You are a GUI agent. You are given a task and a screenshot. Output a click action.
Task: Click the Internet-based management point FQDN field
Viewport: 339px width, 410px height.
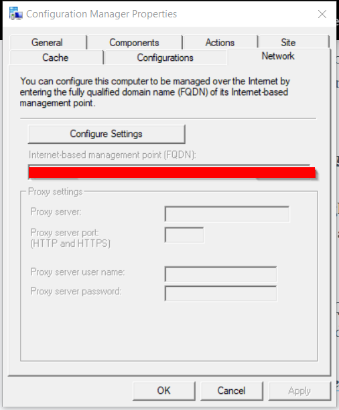(172, 172)
